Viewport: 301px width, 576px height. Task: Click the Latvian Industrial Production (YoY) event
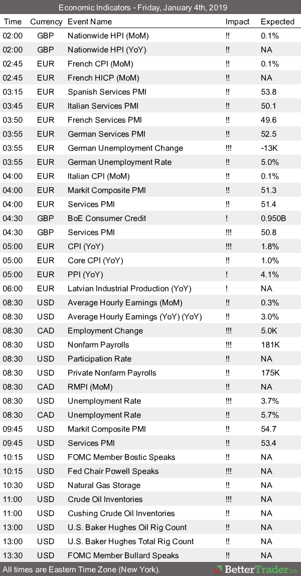[129, 289]
